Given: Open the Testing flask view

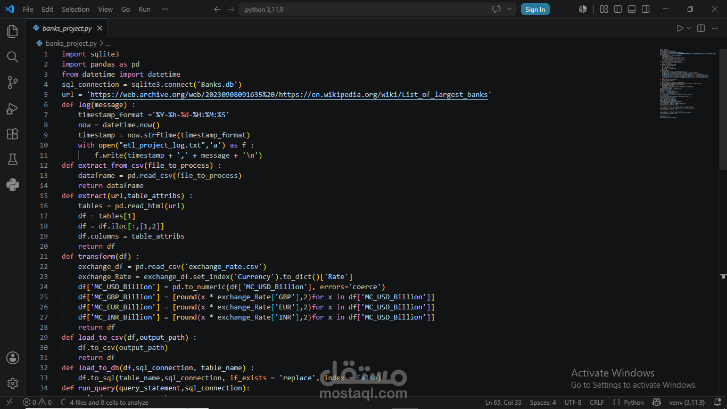Looking at the screenshot, I should (12, 159).
